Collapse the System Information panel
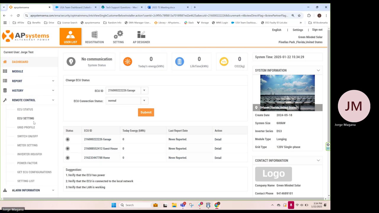The width and height of the screenshot is (379, 213). tap(318, 70)
